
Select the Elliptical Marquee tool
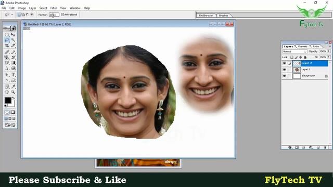7,35
